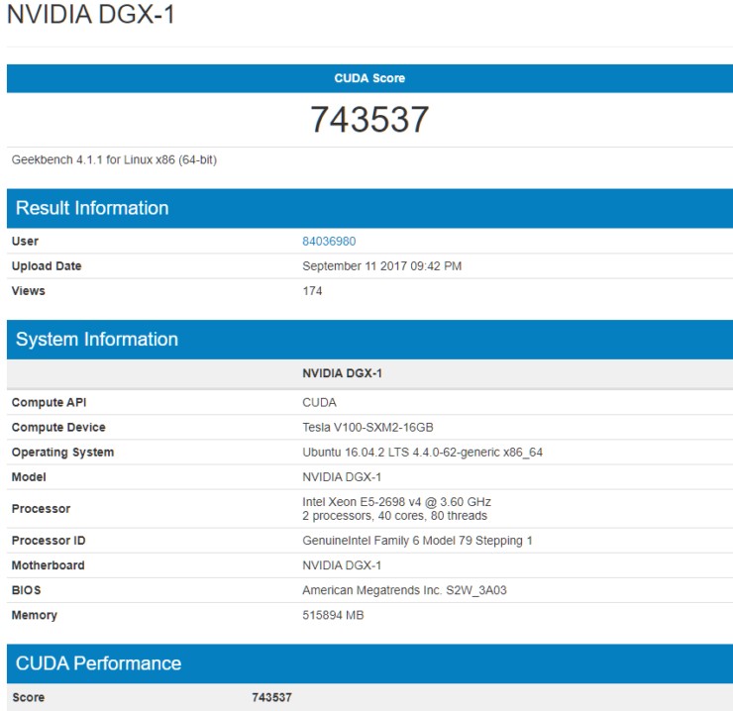Select the Ubuntu 16.04.2 LTS operating system text

[422, 452]
